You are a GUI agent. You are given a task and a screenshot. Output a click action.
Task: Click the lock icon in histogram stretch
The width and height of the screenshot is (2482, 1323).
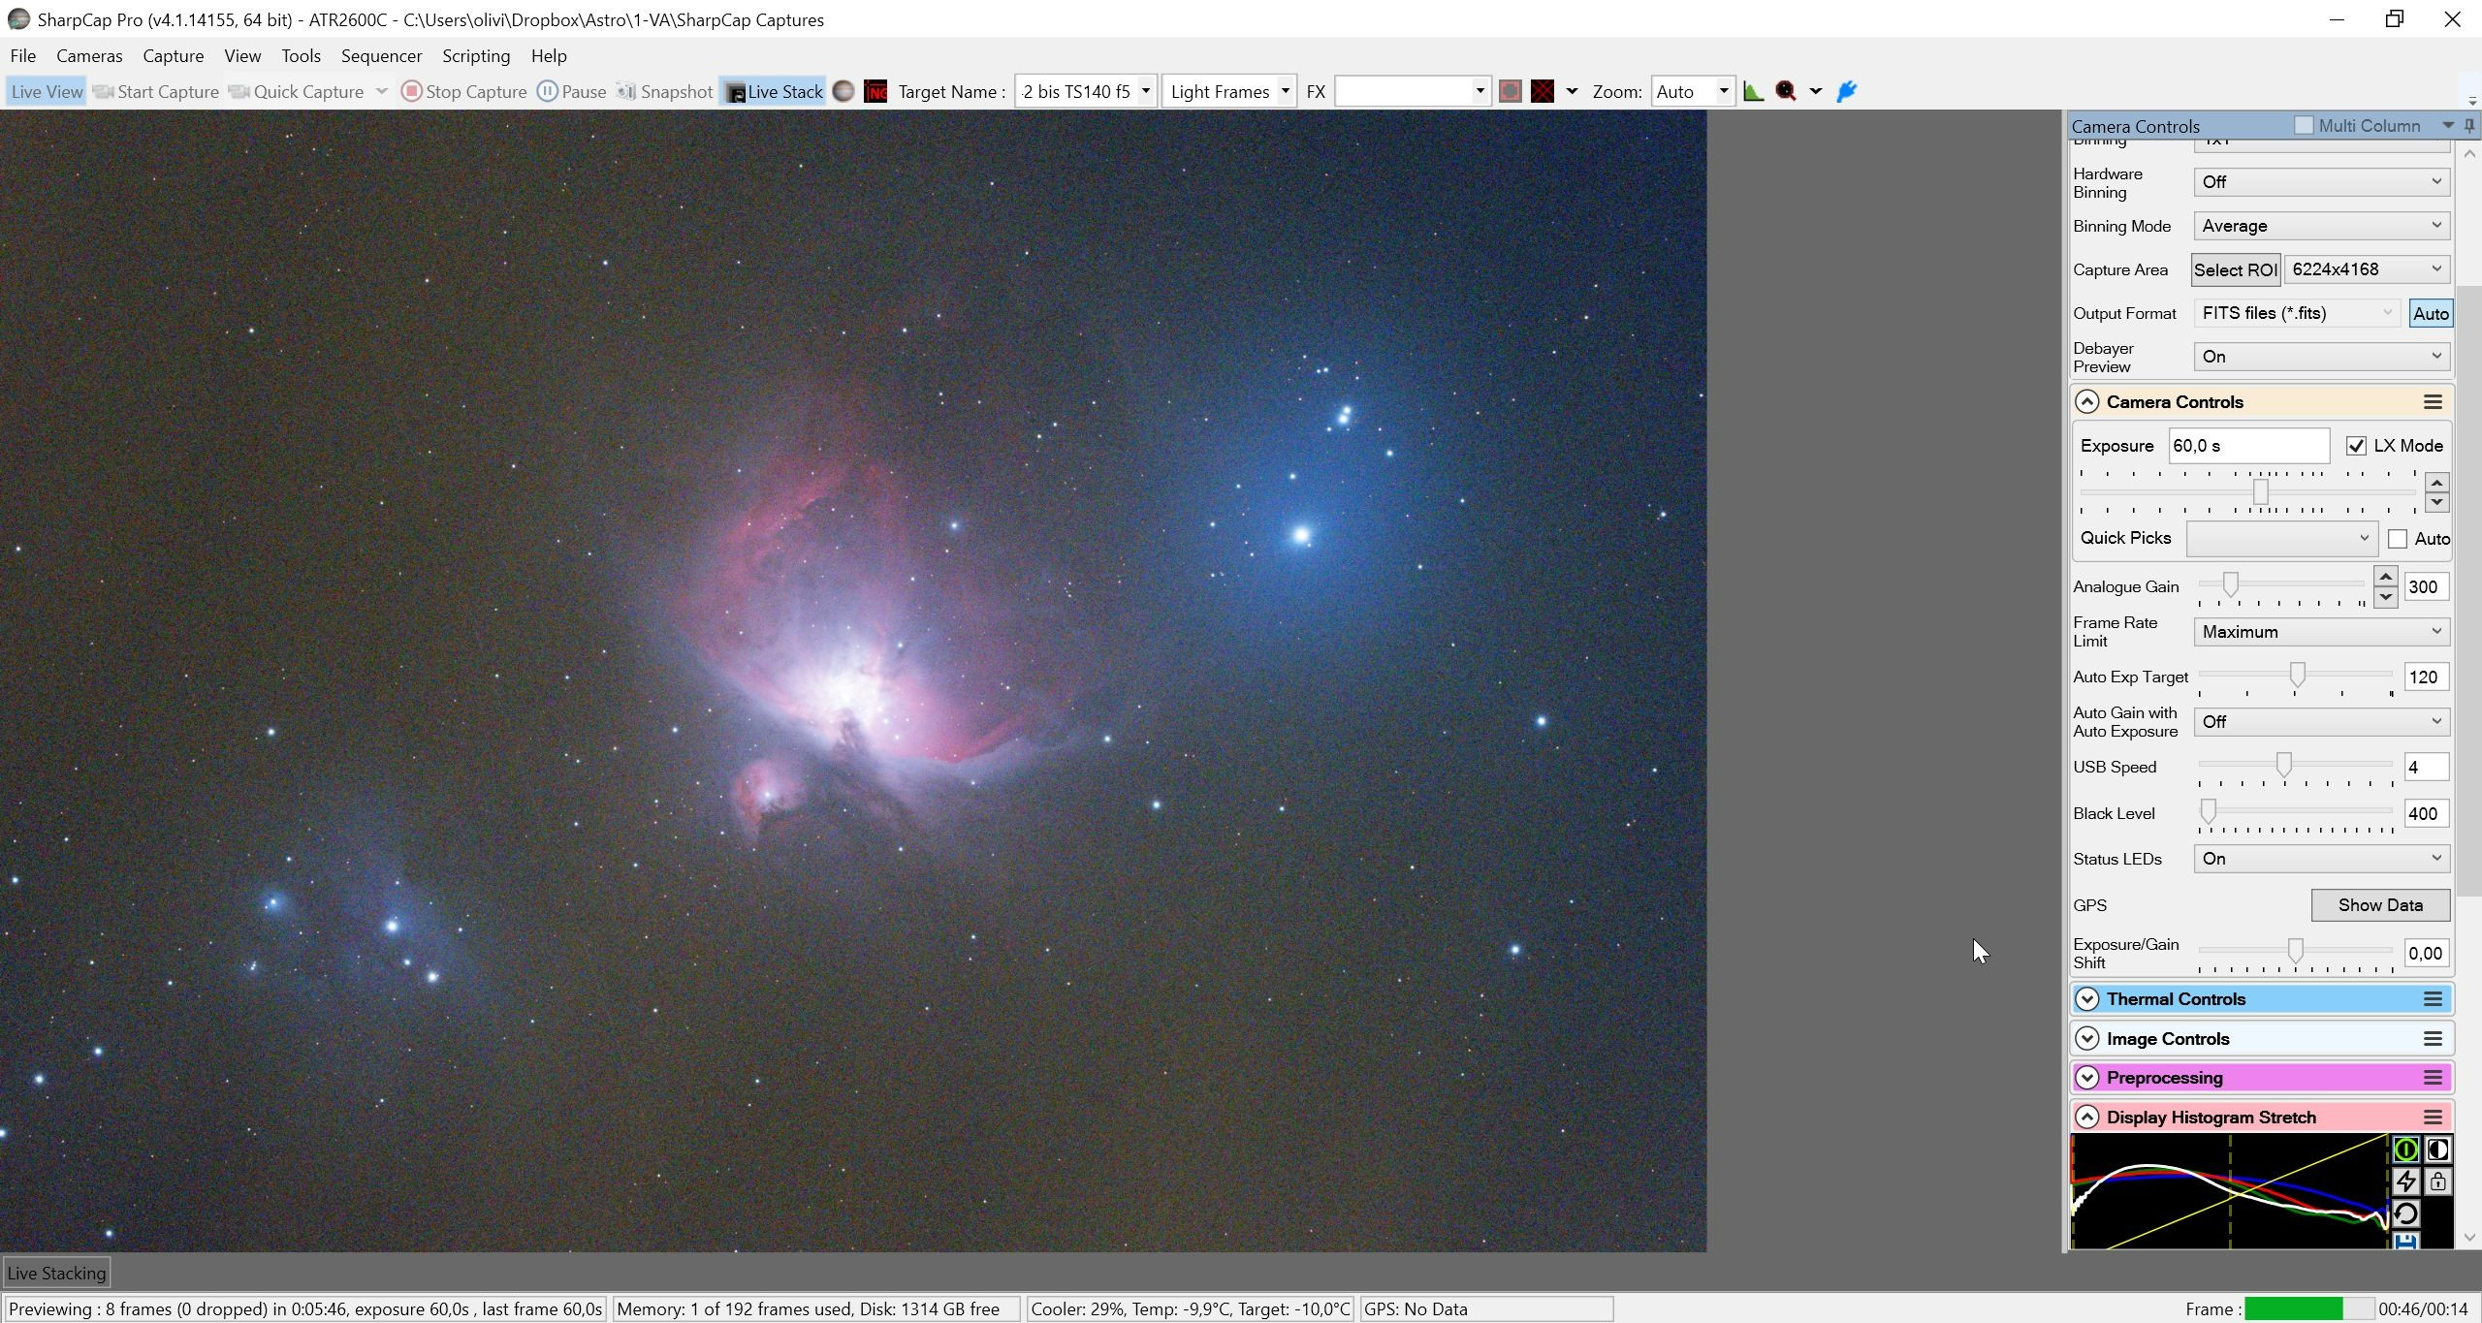2437,1181
